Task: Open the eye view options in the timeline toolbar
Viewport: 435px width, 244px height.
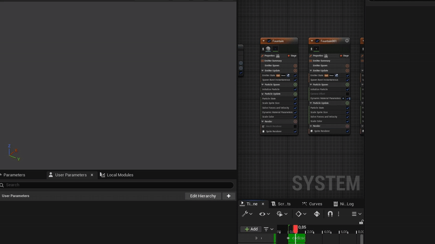Action: (264, 214)
